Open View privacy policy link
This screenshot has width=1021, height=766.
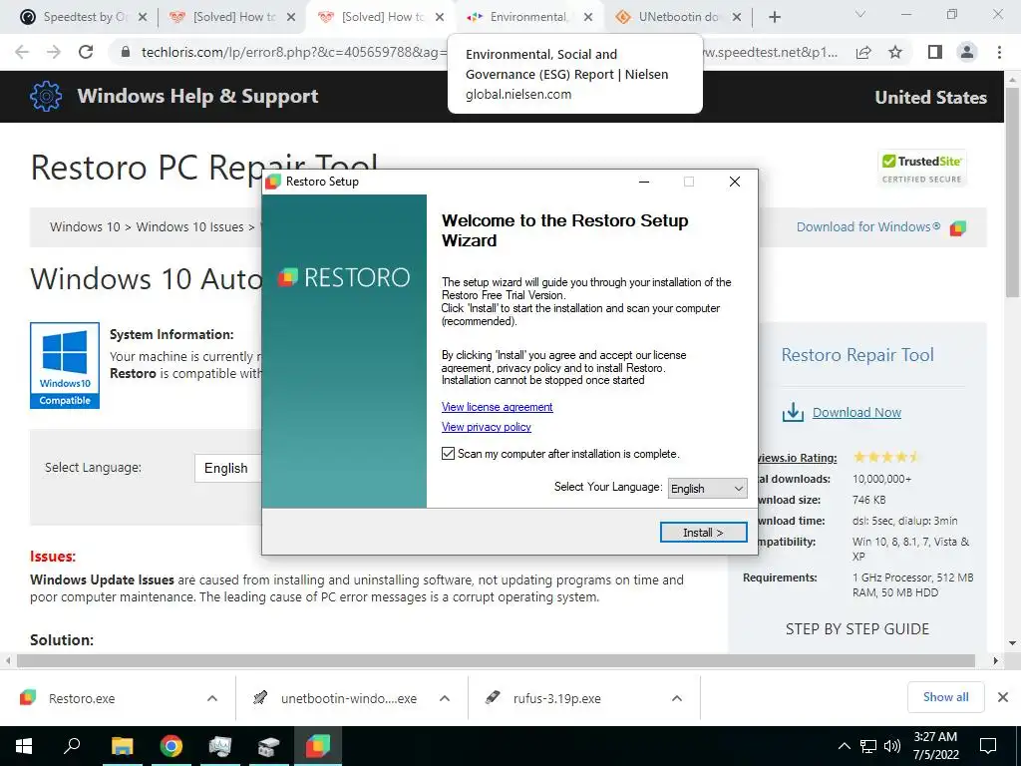click(487, 427)
